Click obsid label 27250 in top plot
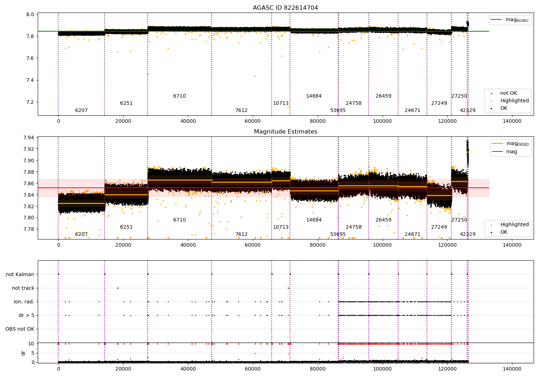539x377 pixels. pyautogui.click(x=459, y=96)
